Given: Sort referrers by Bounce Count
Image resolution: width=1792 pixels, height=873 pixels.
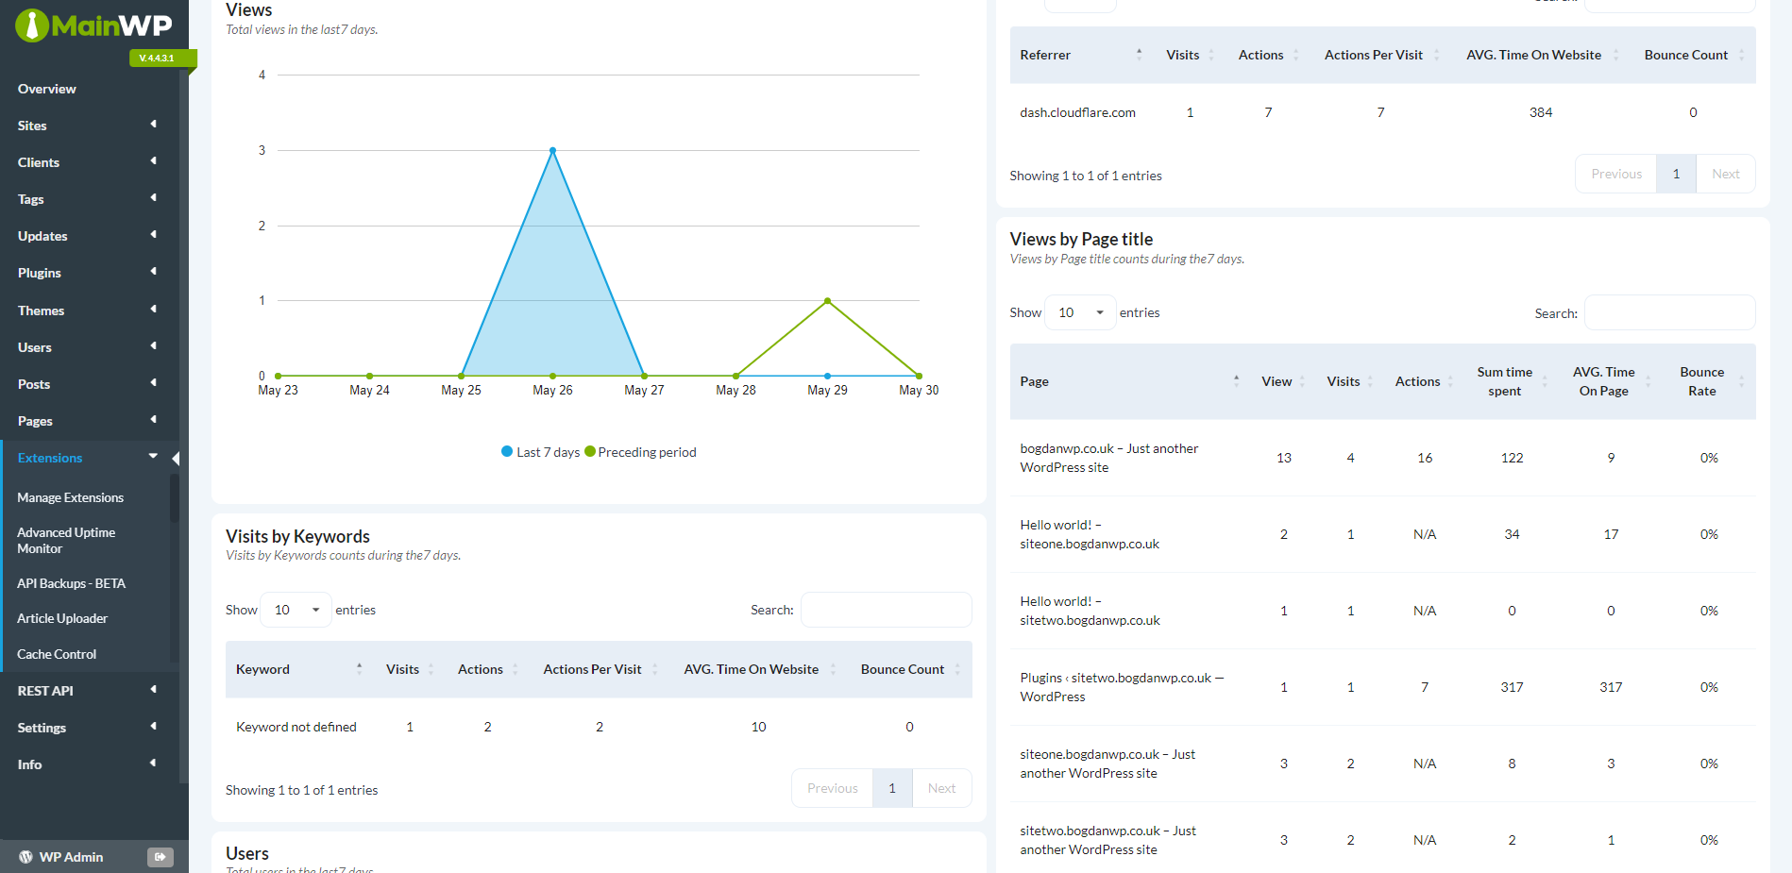Looking at the screenshot, I should pyautogui.click(x=1694, y=55).
